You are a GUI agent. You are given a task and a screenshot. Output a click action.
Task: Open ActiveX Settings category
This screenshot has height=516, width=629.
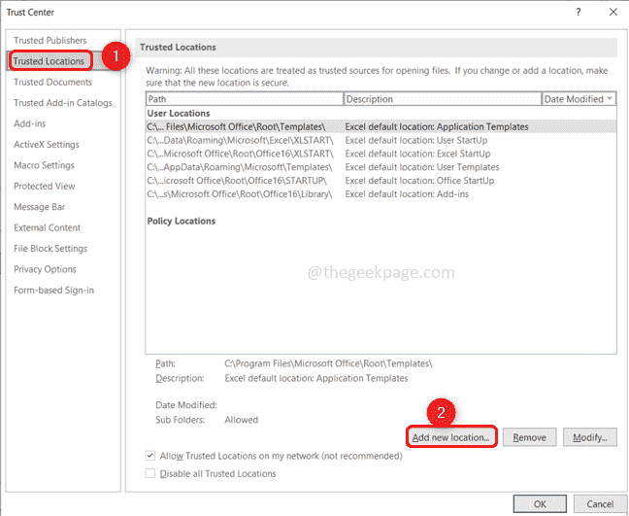[x=46, y=145]
